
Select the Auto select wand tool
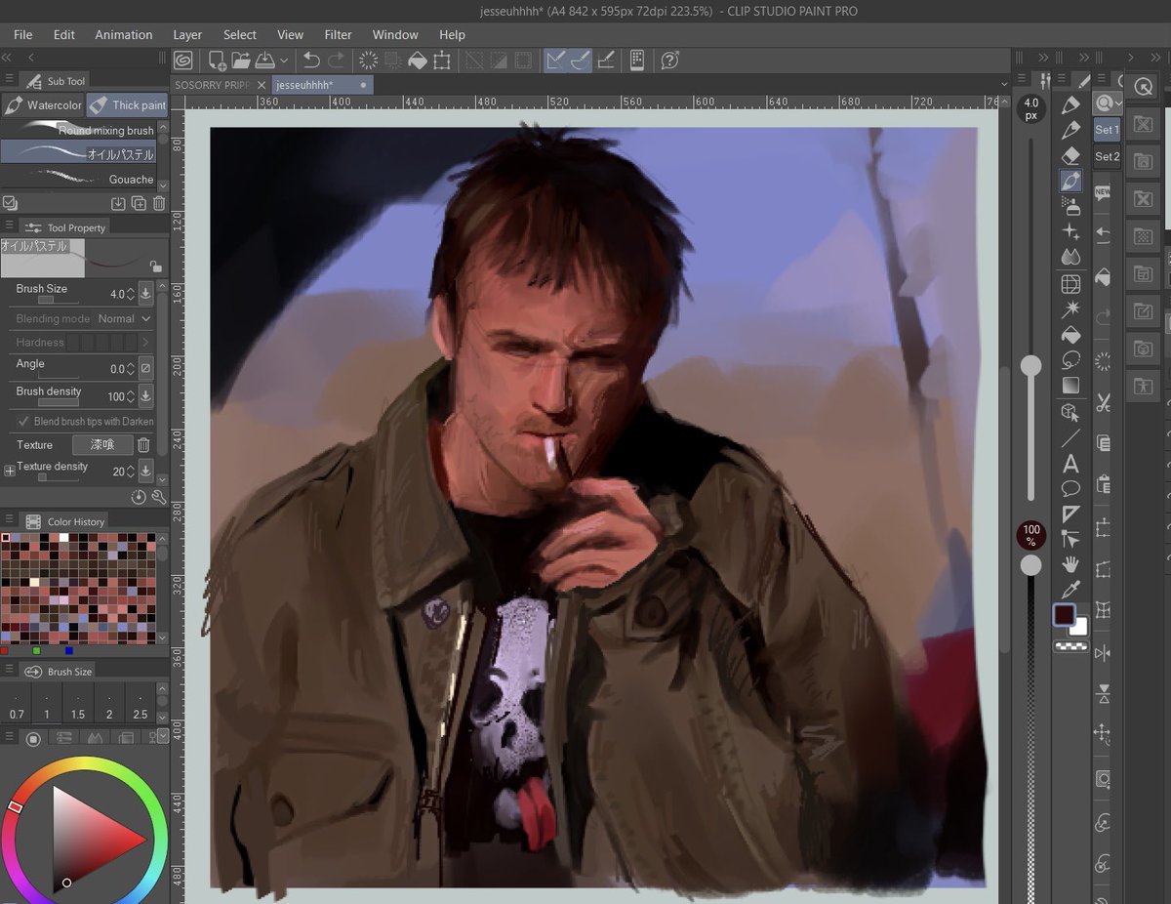click(1070, 309)
